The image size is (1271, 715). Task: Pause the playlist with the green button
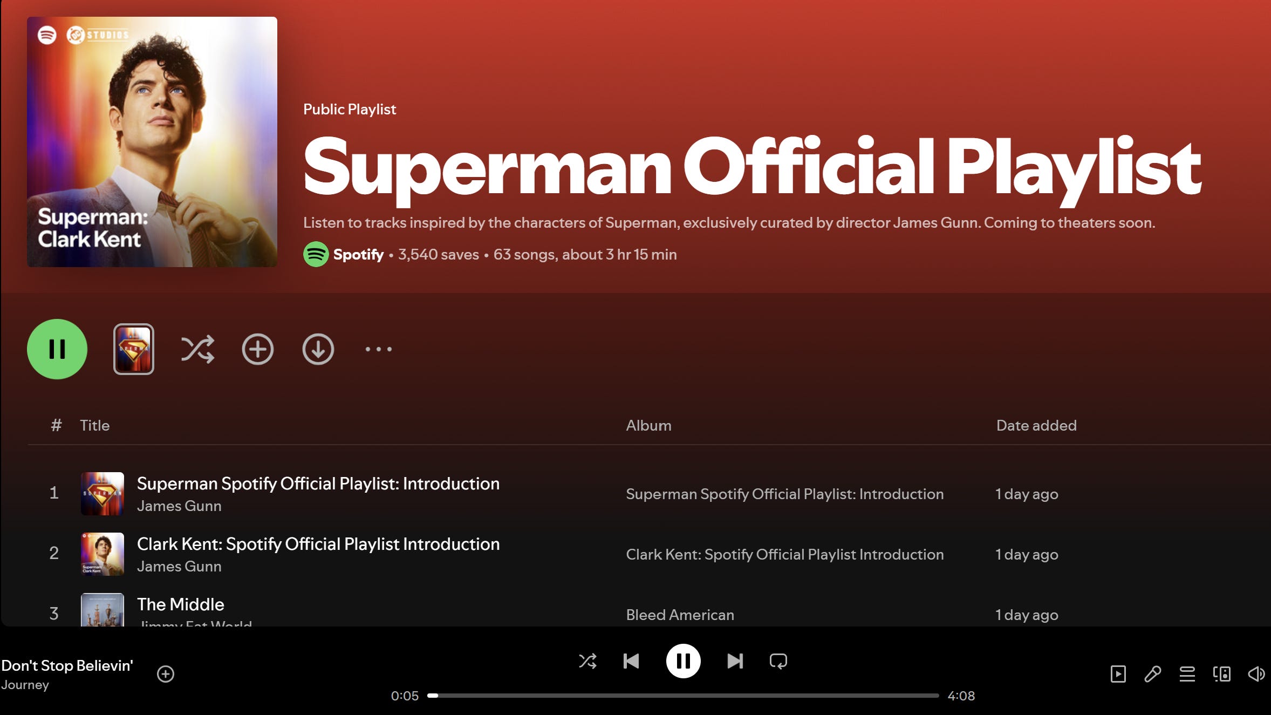point(57,349)
